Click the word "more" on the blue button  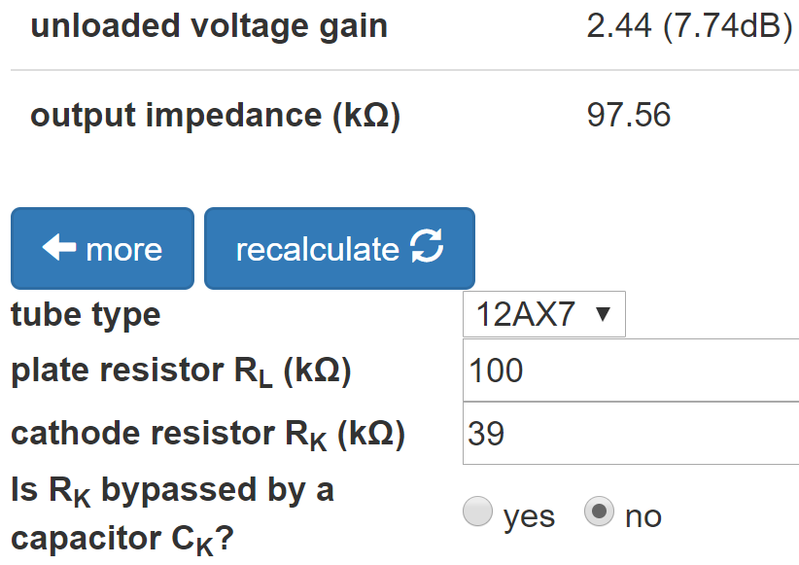tap(123, 250)
